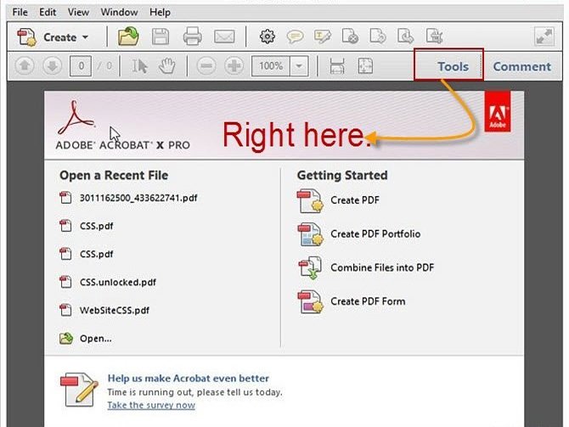Click the Take the survey now link
The image size is (569, 427).
click(x=151, y=405)
